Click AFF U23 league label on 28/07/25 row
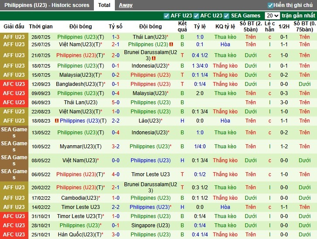Image resolution: width=317 pixels, height=239 pixels. (x=14, y=37)
